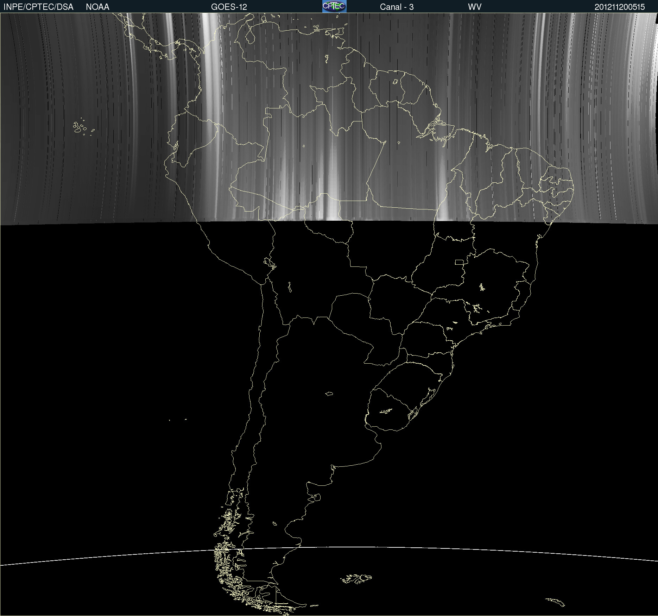Screen dimensions: 658x616
Task: Click the Galapagos Islands outline
Action: 79,127
